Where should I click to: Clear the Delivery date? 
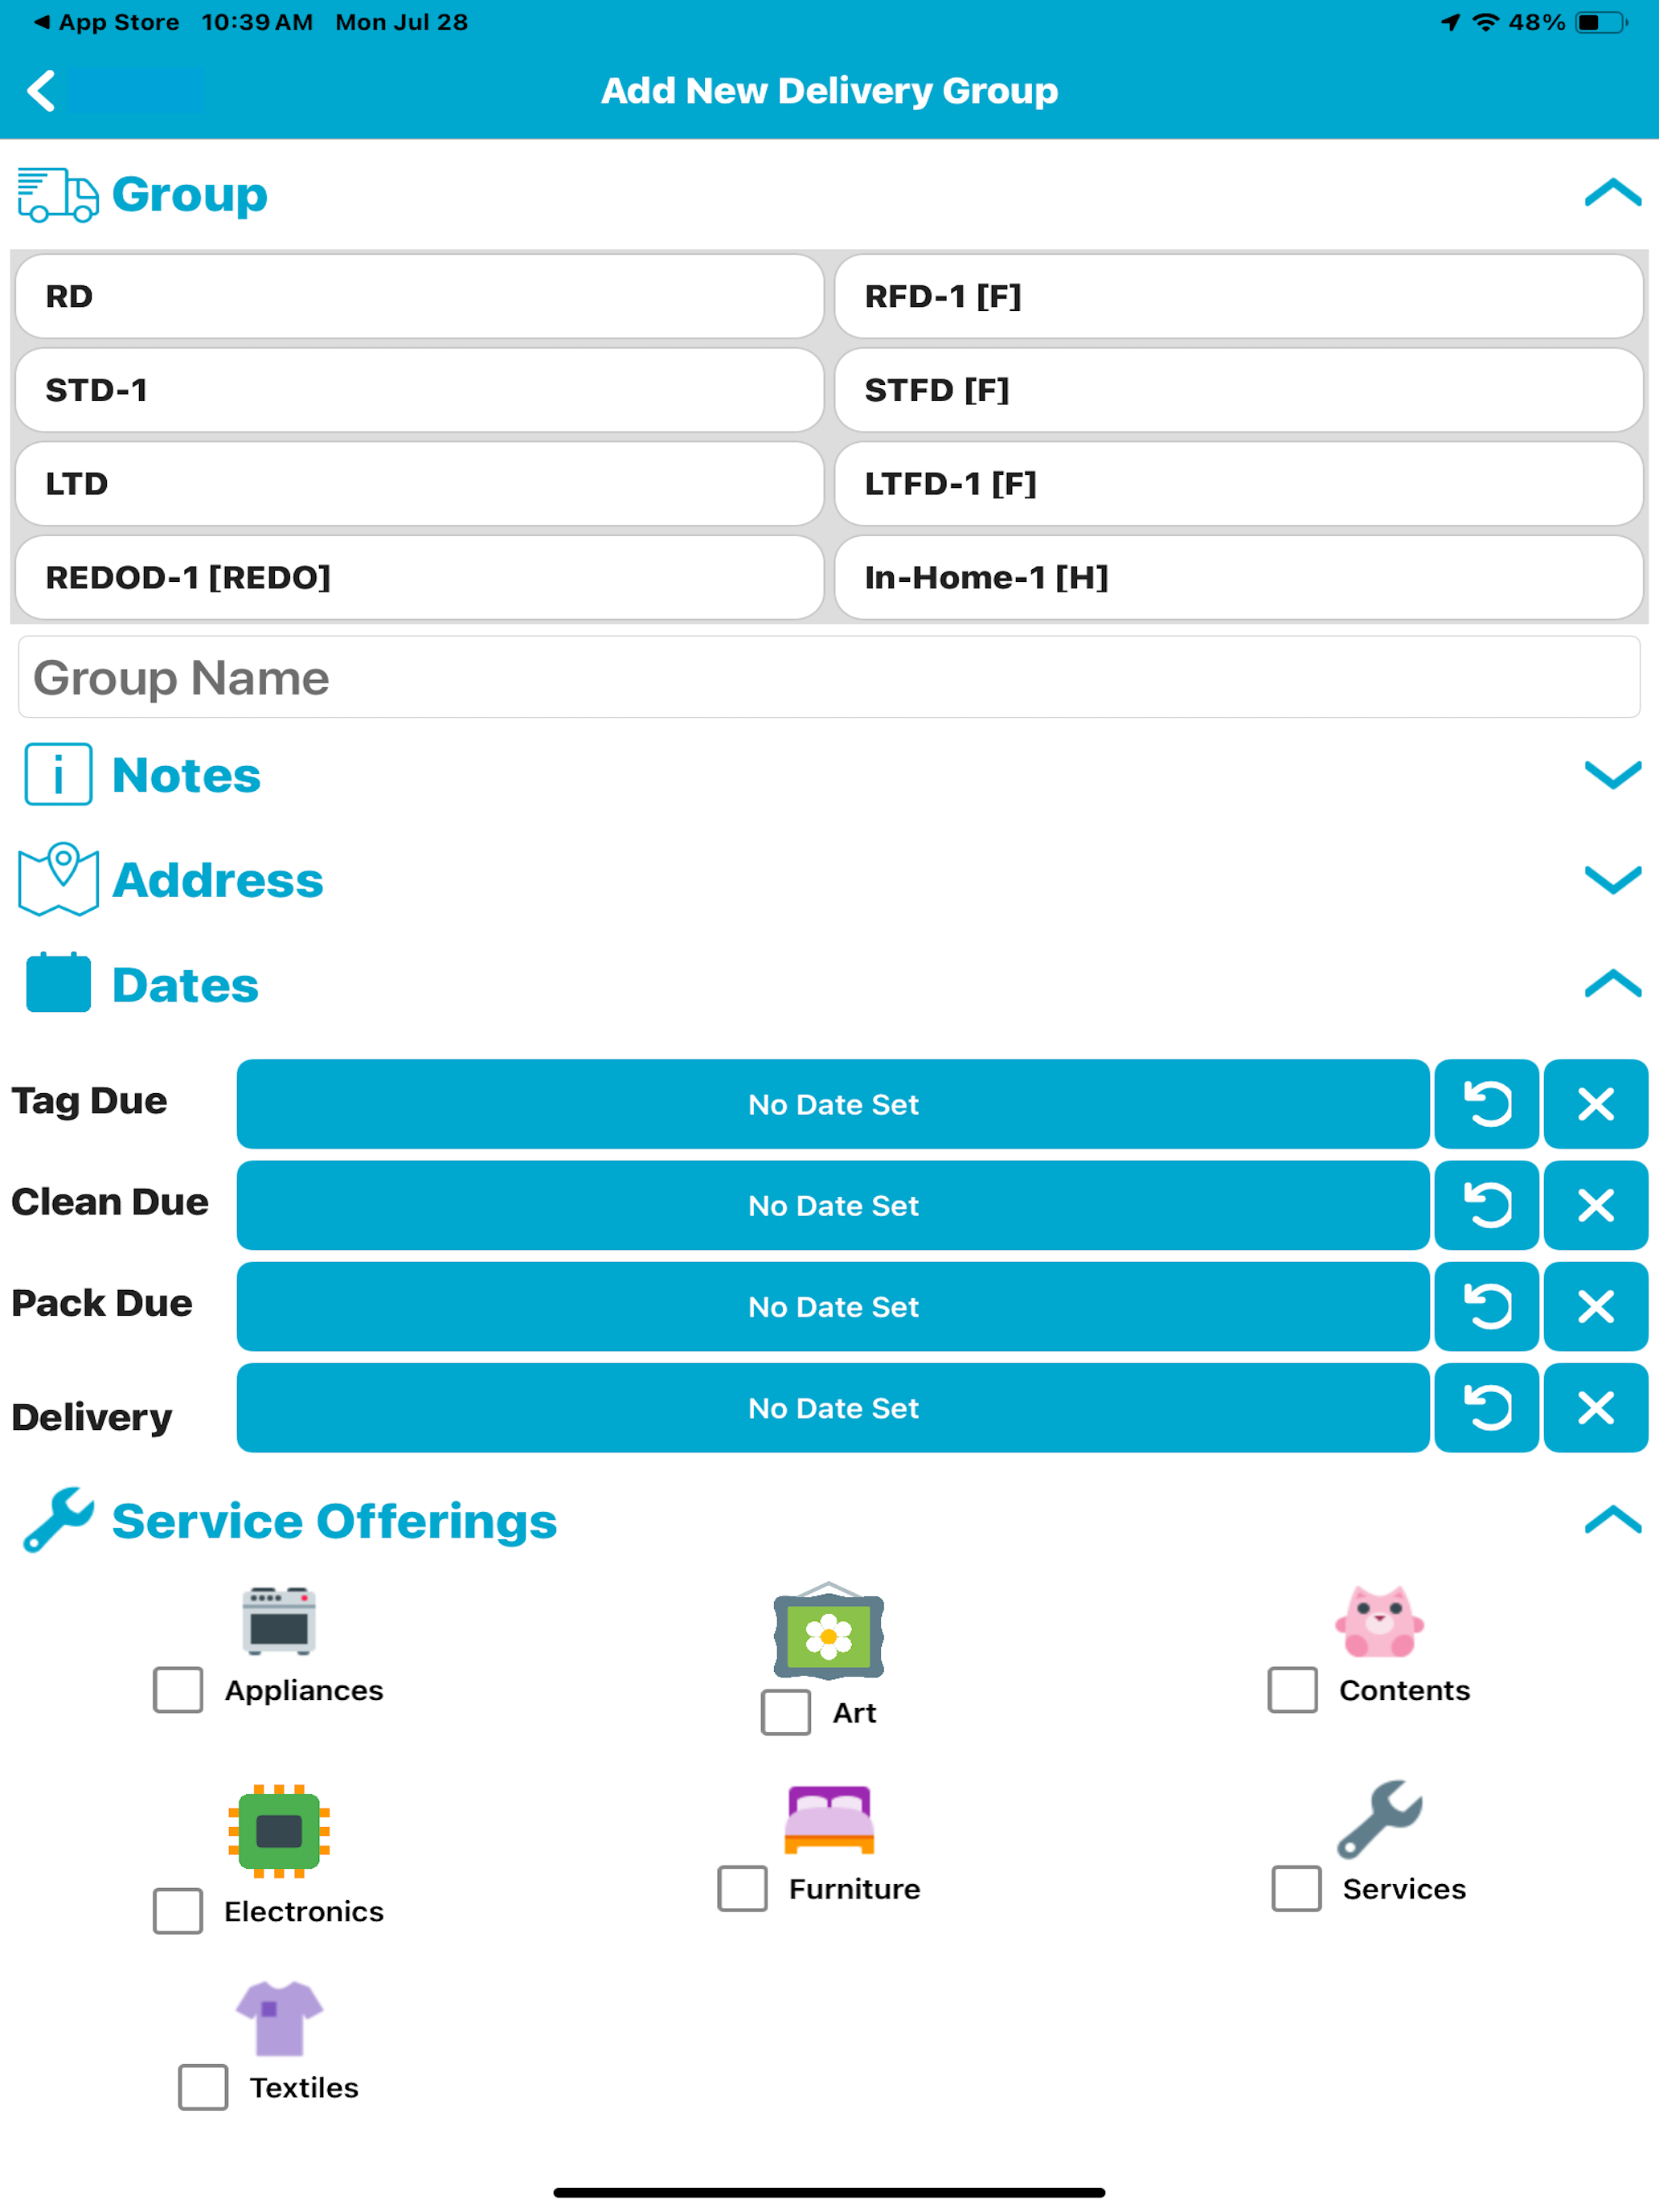[1596, 1407]
